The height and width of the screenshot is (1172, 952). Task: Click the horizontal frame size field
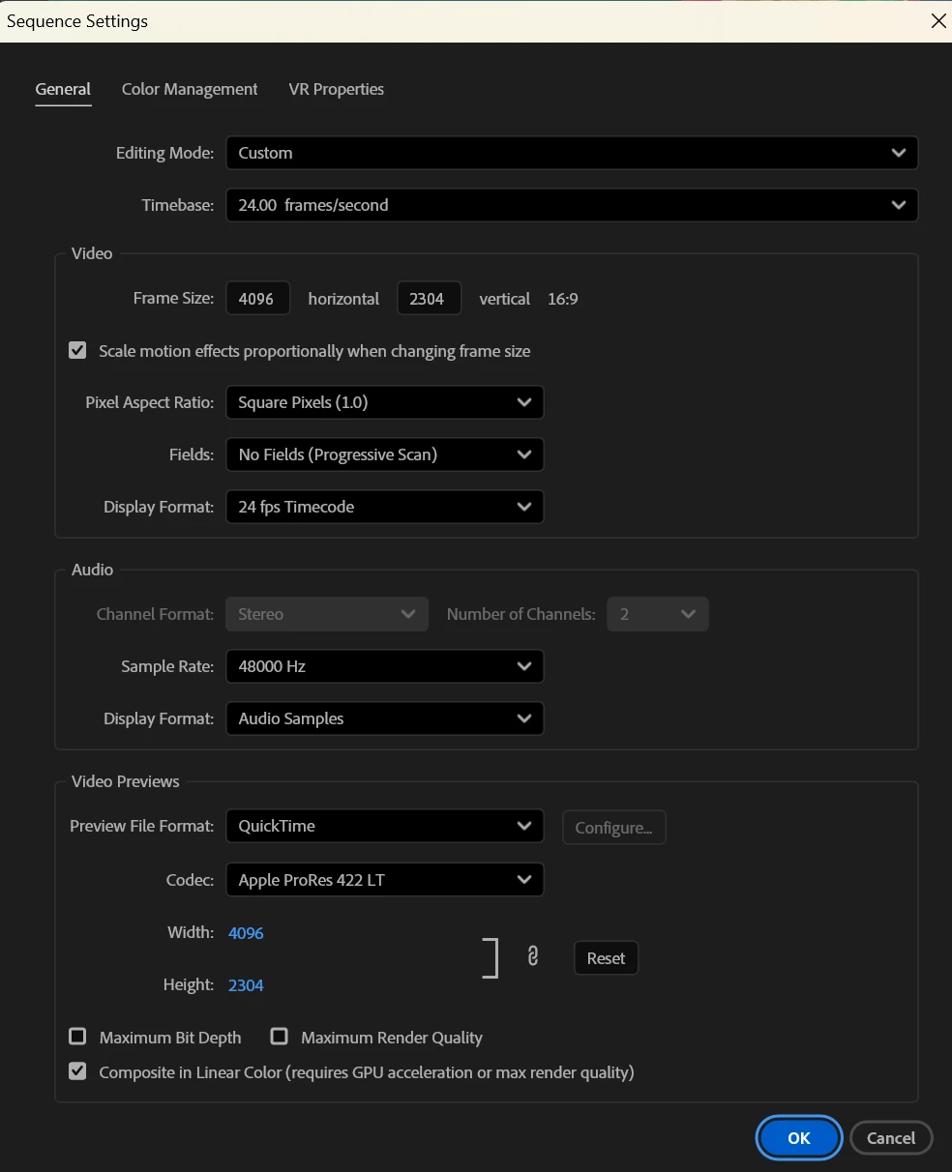click(x=257, y=299)
